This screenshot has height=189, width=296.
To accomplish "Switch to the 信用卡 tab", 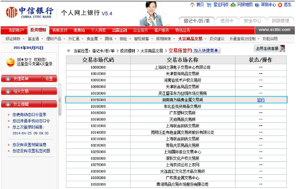I will [x=227, y=21].
